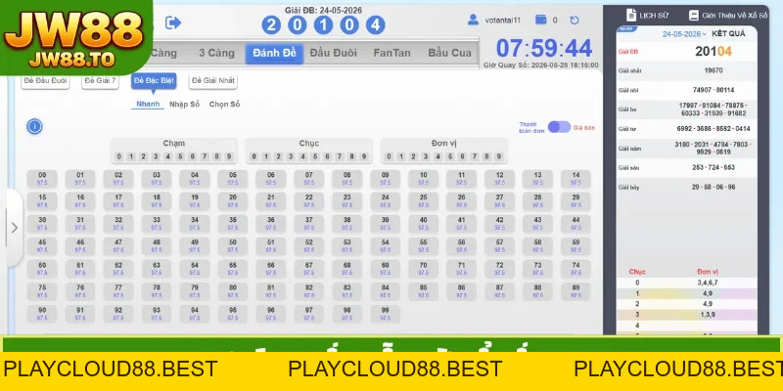Refresh balance with the circular arrow icon

coord(575,21)
